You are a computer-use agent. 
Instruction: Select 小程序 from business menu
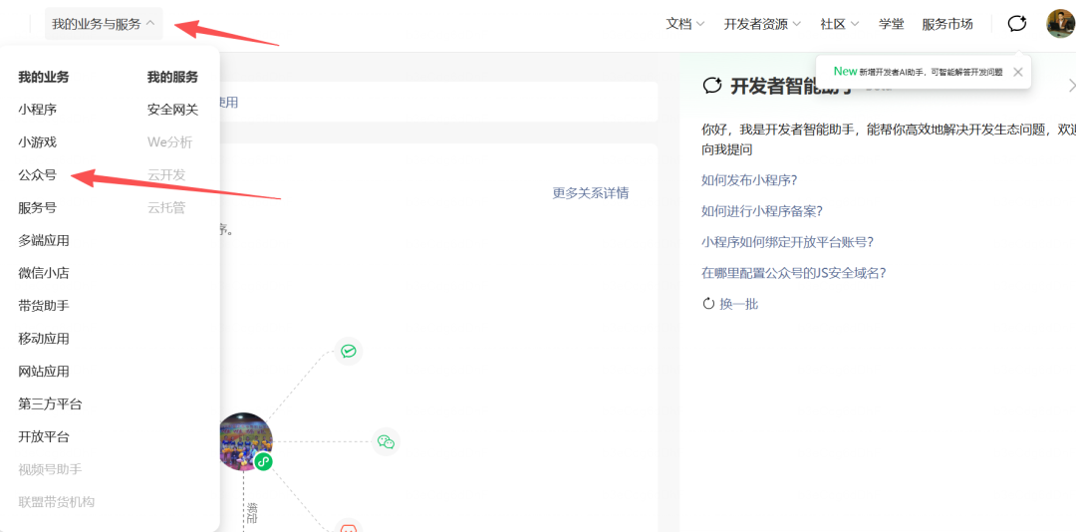click(37, 110)
